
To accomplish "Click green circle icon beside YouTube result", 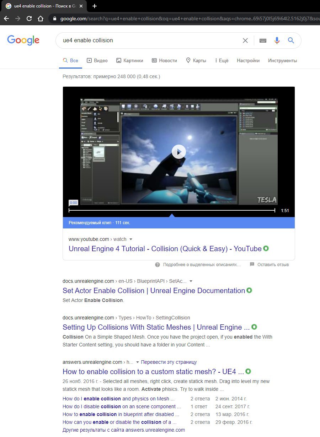I will (266, 248).
